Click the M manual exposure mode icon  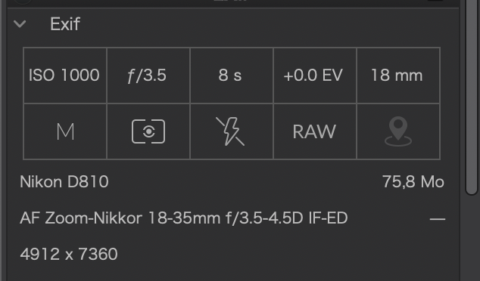pos(65,131)
